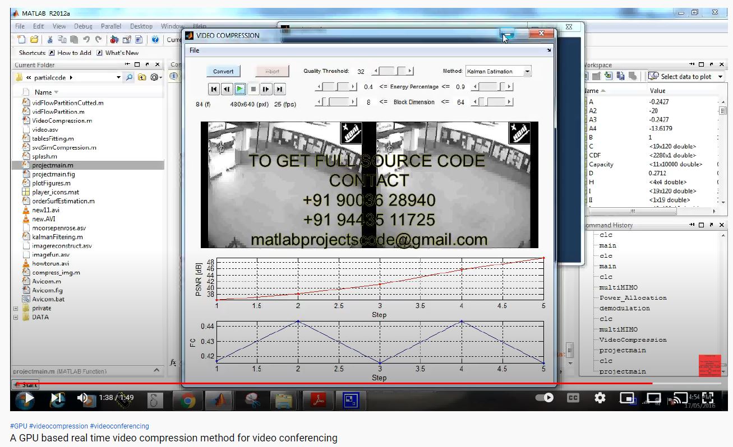Viewport: 733px width, 447px height.
Task: Toggle closed captions CC button
Action: click(573, 398)
